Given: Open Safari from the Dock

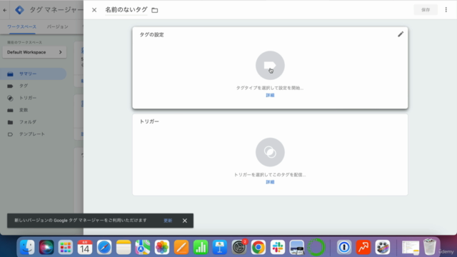Looking at the screenshot, I should point(104,248).
